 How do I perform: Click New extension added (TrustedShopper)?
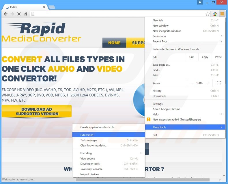click(185, 119)
